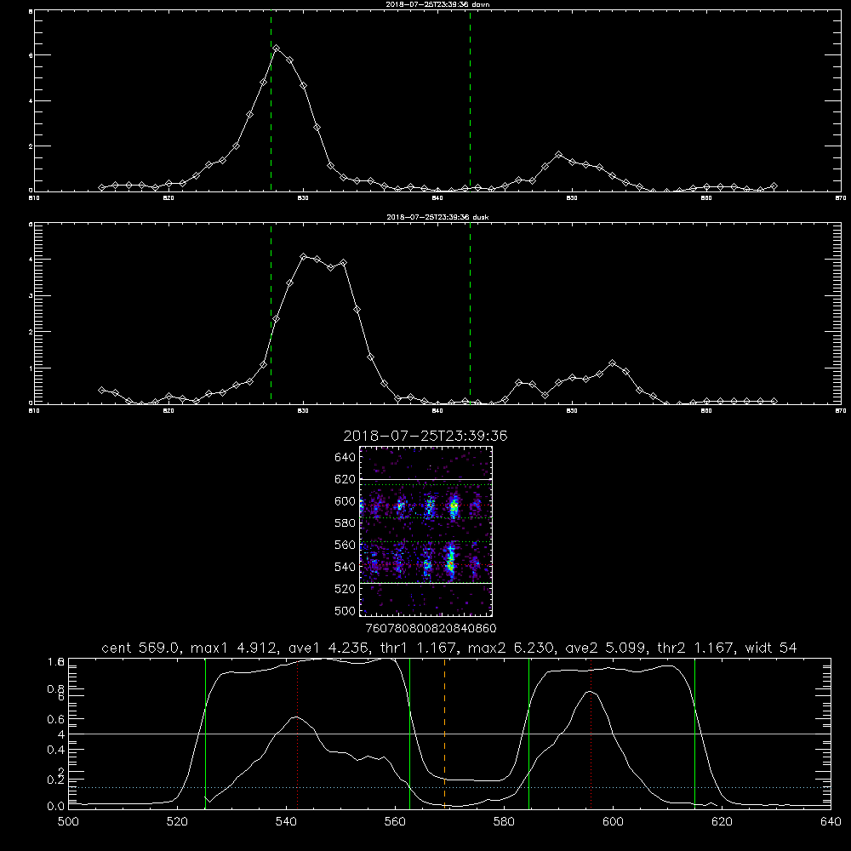Click the 560 label on bottom plot x-axis
The height and width of the screenshot is (851, 851).
395,822
